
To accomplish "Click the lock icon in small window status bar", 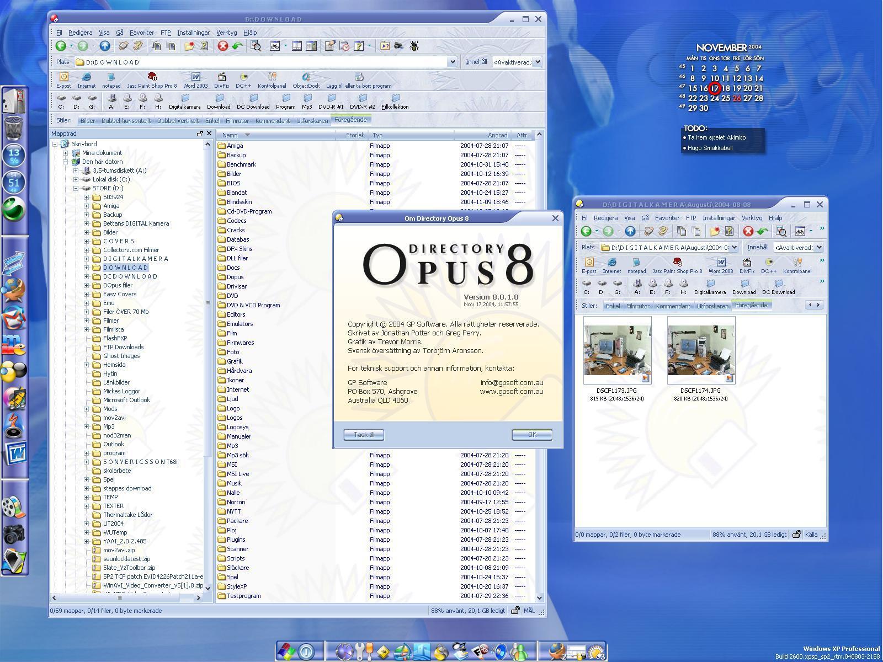I will 796,534.
